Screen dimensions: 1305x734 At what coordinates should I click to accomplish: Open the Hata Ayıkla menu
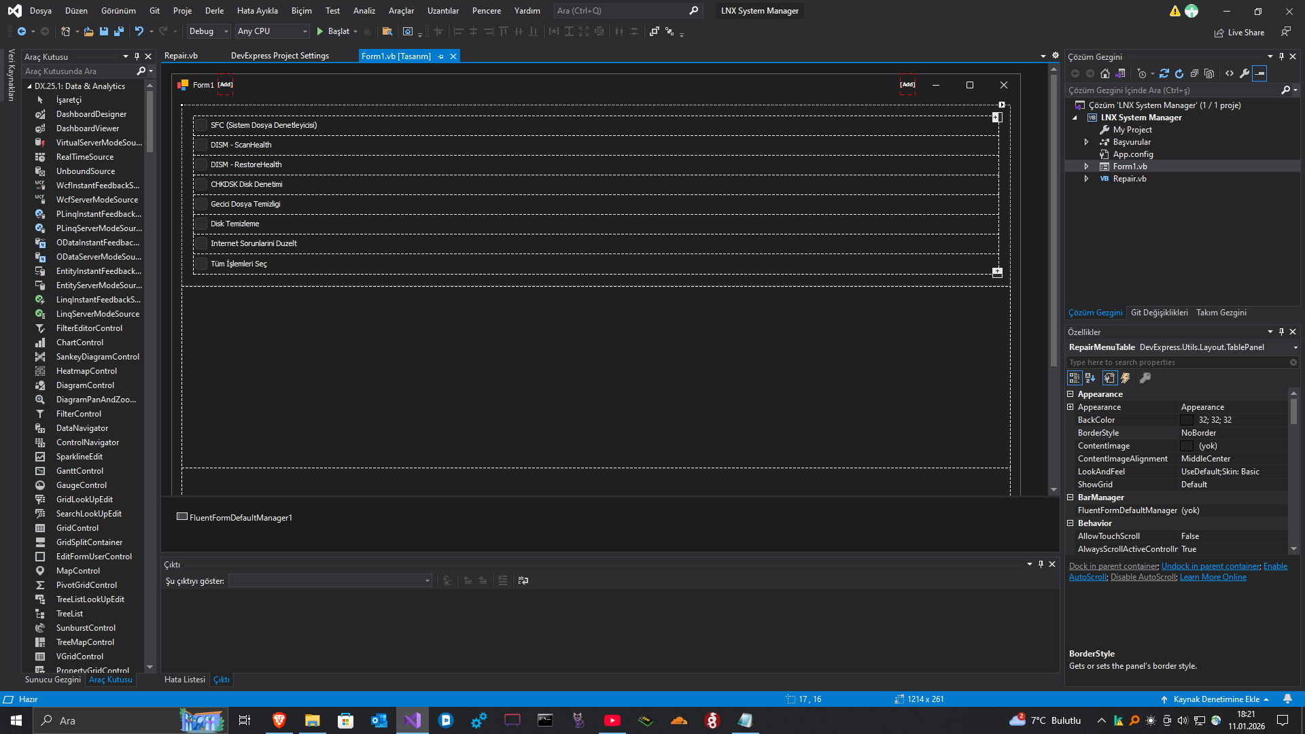click(257, 11)
